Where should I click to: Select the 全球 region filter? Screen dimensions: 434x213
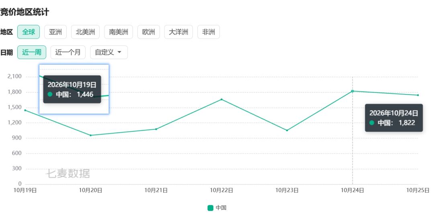29,32
